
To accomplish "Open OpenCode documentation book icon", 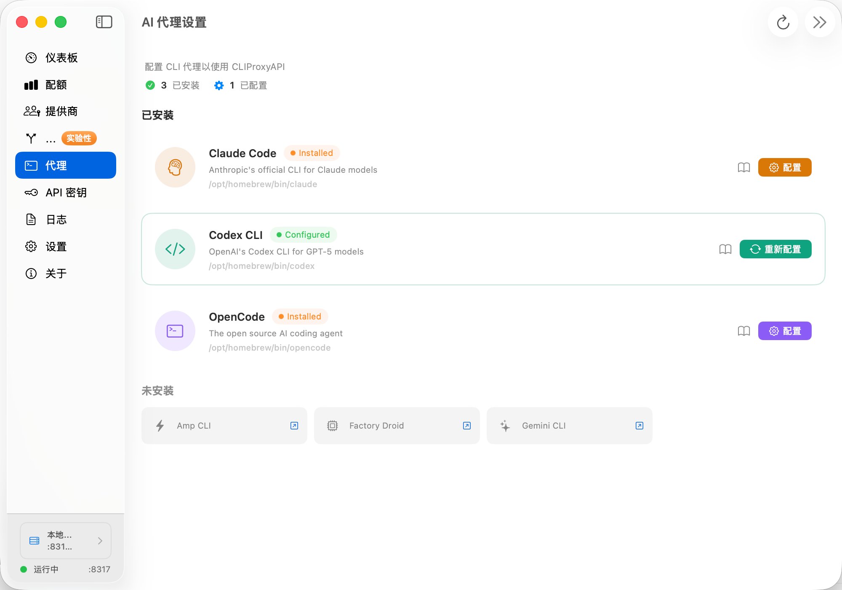I will point(744,331).
